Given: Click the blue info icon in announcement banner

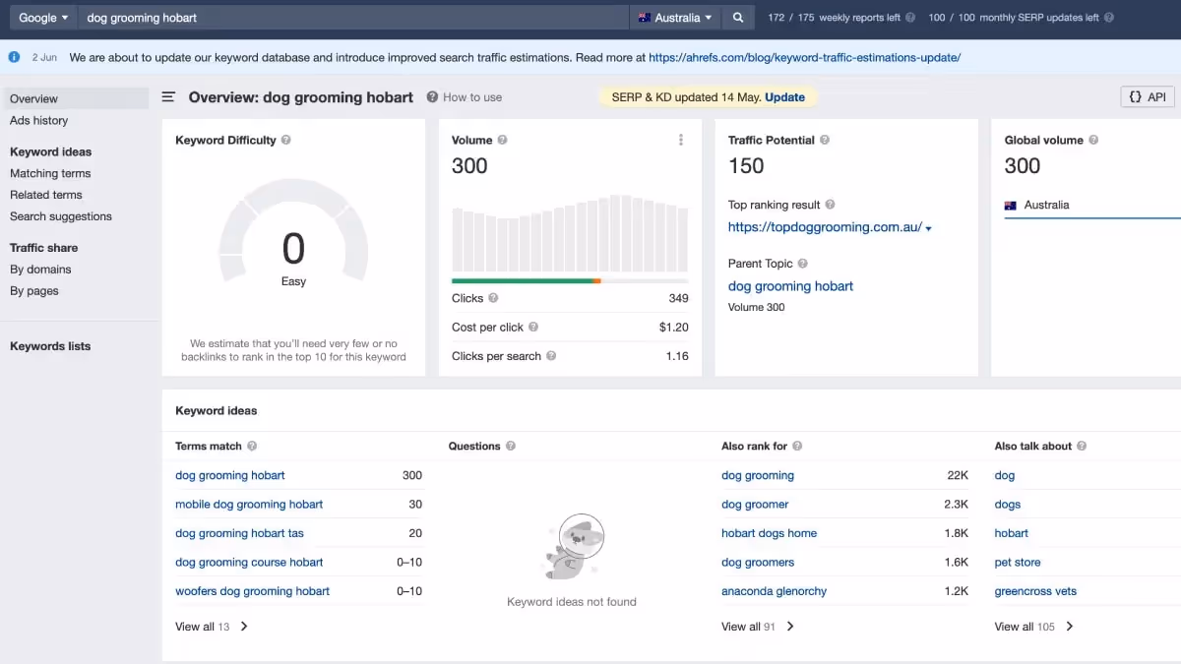Looking at the screenshot, I should pyautogui.click(x=15, y=57).
